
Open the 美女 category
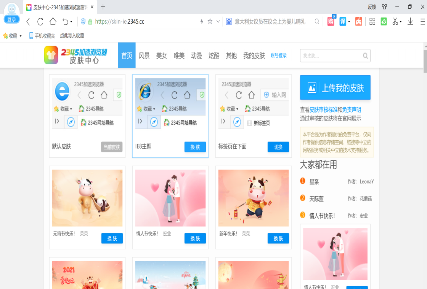coord(162,56)
